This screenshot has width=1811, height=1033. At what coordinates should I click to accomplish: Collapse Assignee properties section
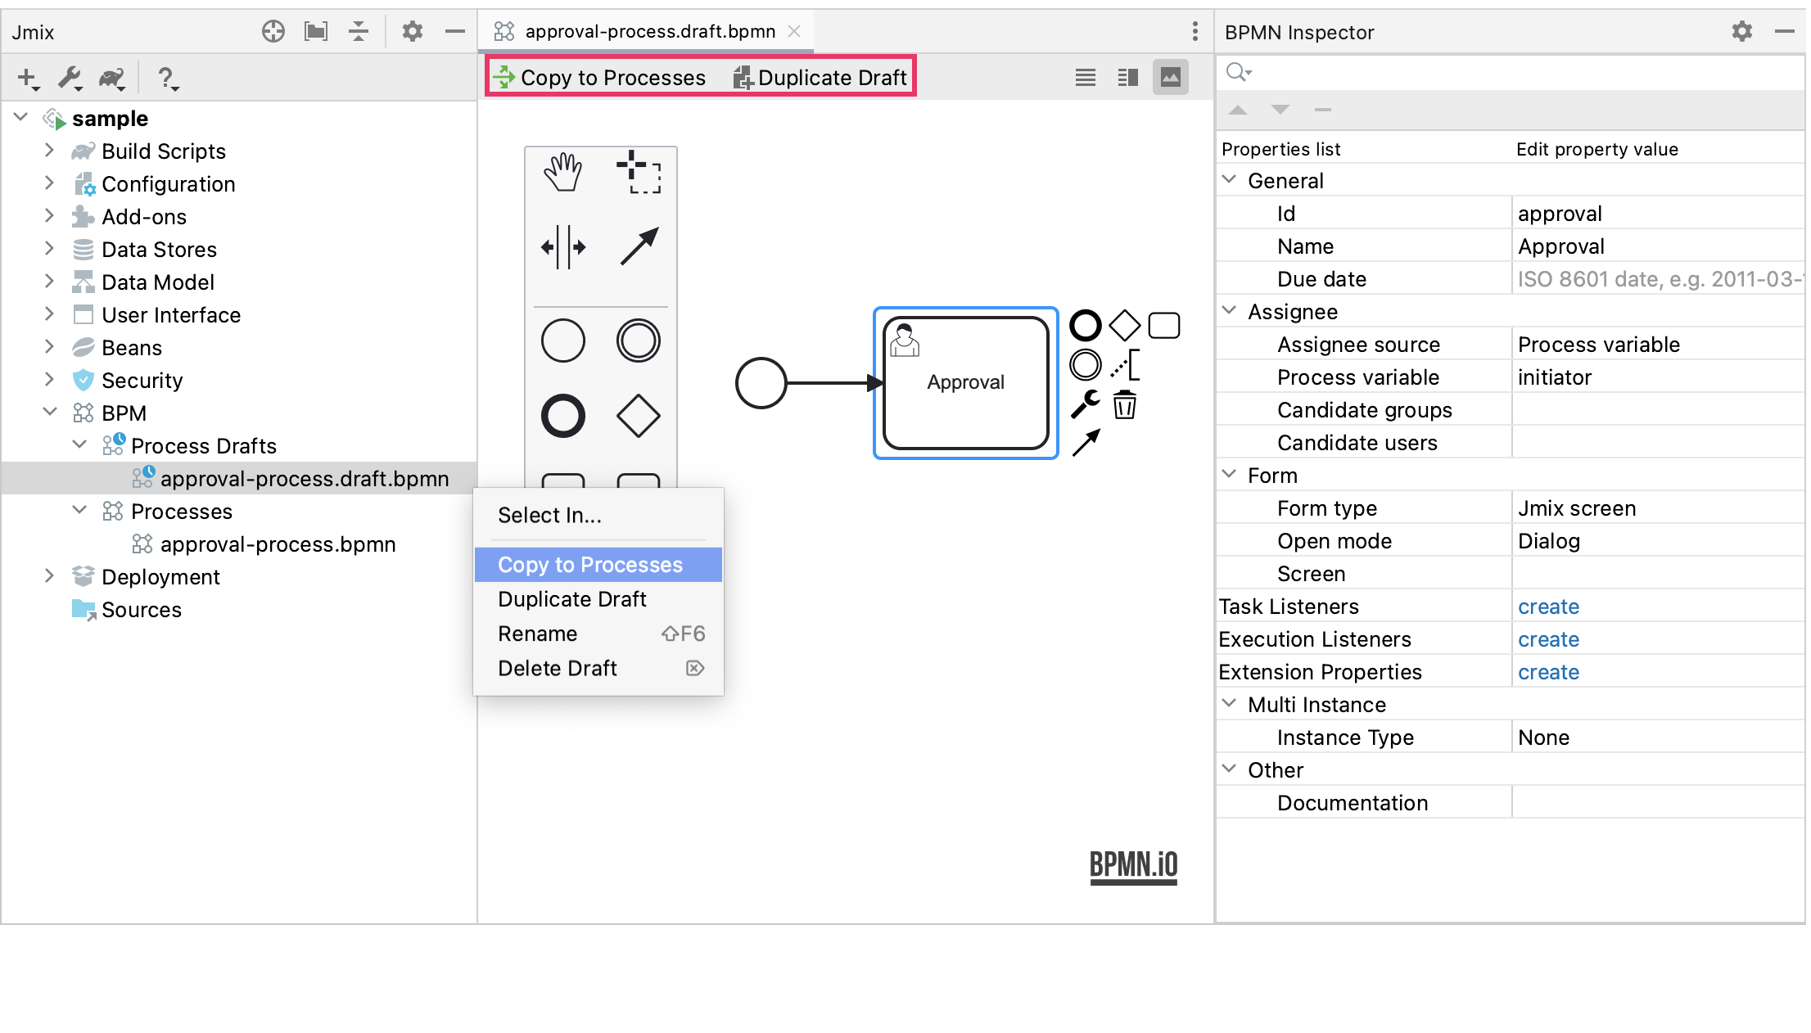pyautogui.click(x=1229, y=311)
